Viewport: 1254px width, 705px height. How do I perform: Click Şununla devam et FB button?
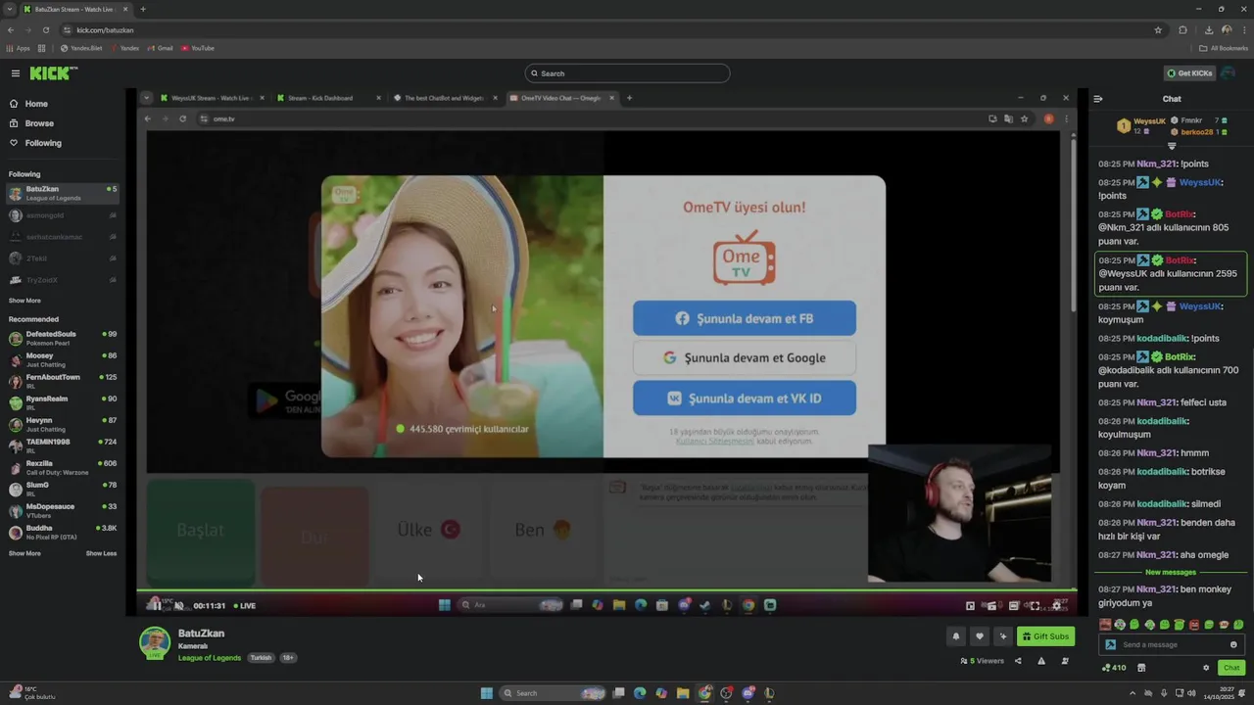(745, 318)
